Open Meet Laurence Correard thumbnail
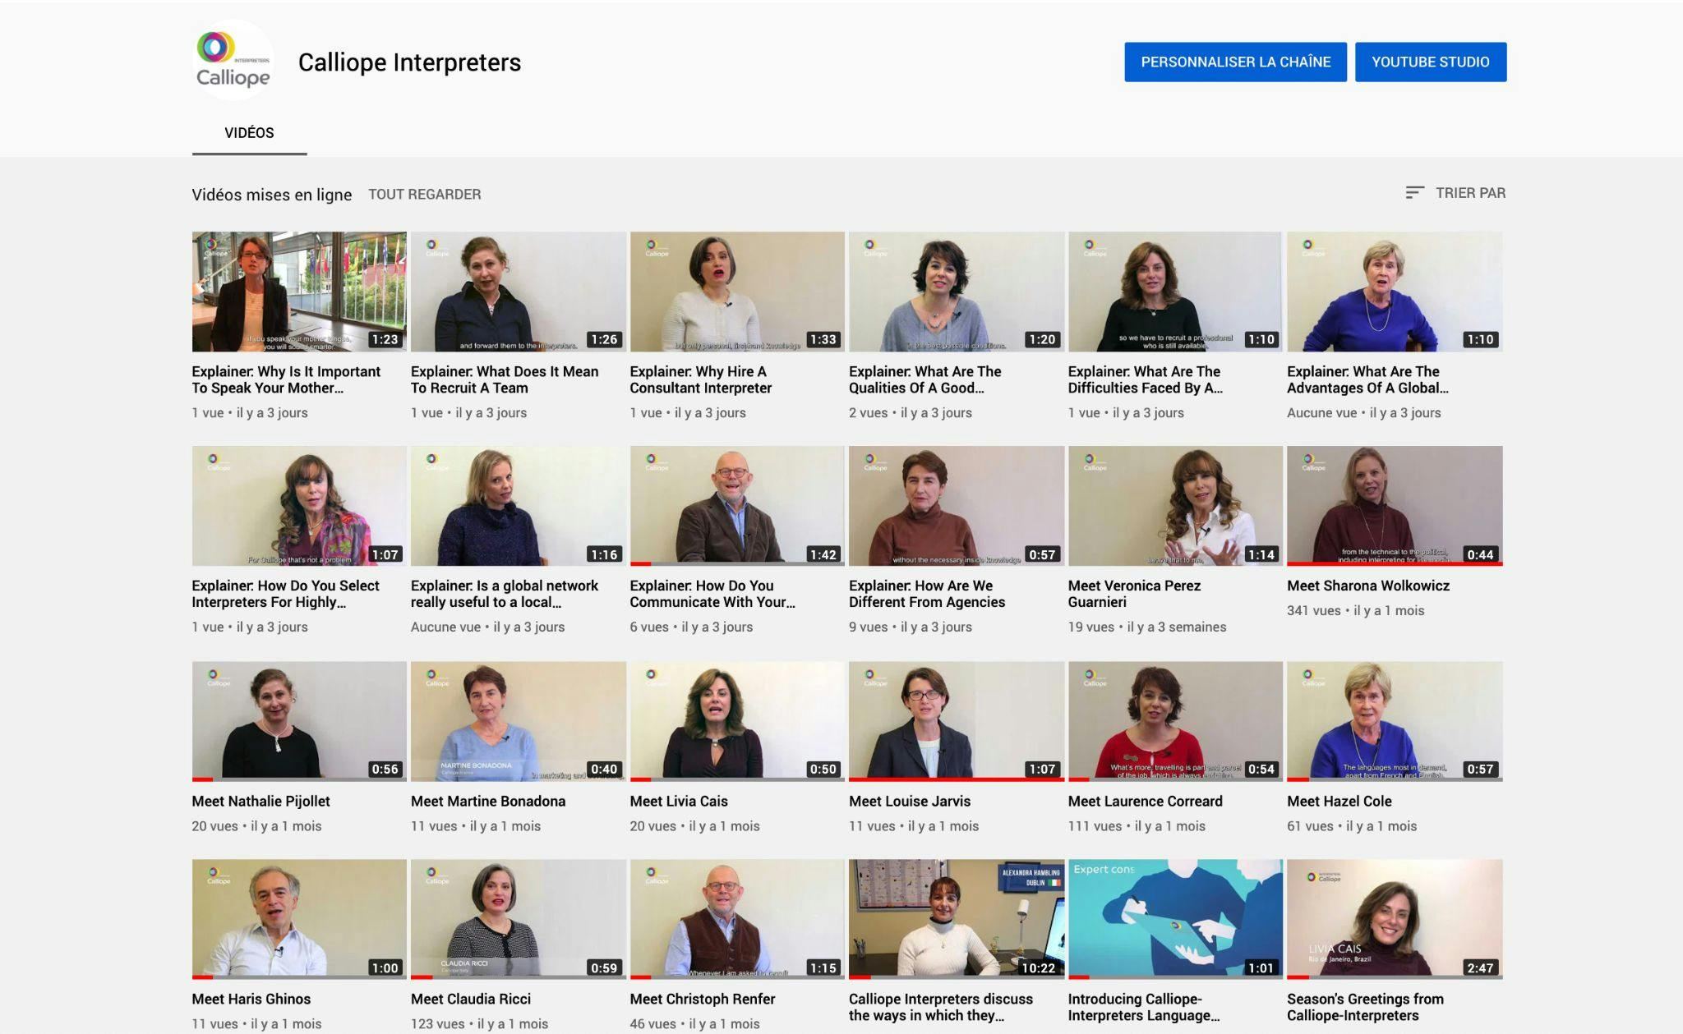This screenshot has height=1034, width=1683. [x=1175, y=721]
